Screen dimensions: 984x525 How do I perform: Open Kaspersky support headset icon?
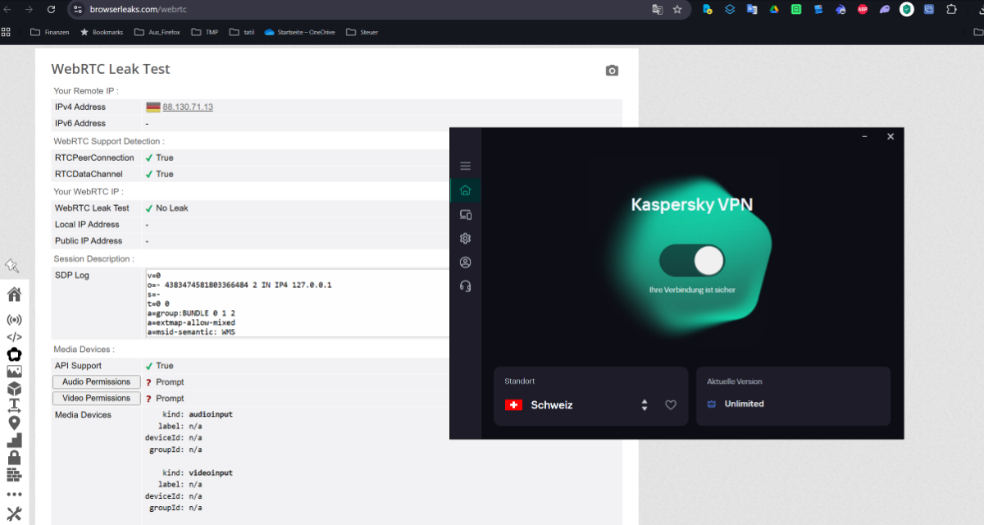click(465, 286)
